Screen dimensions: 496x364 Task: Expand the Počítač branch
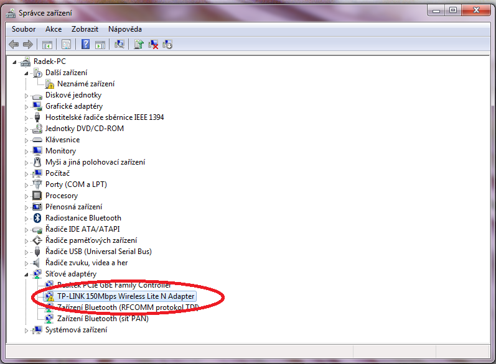click(26, 174)
